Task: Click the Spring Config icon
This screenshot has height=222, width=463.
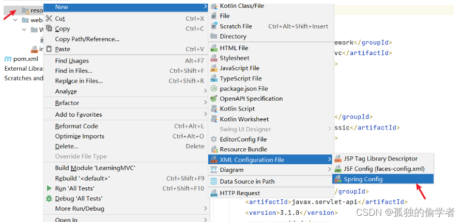Action: click(338, 179)
